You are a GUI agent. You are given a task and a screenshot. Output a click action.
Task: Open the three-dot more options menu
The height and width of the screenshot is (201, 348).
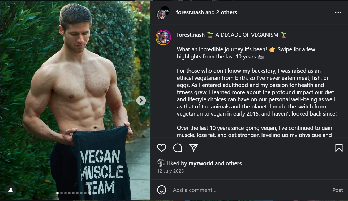tap(338, 12)
